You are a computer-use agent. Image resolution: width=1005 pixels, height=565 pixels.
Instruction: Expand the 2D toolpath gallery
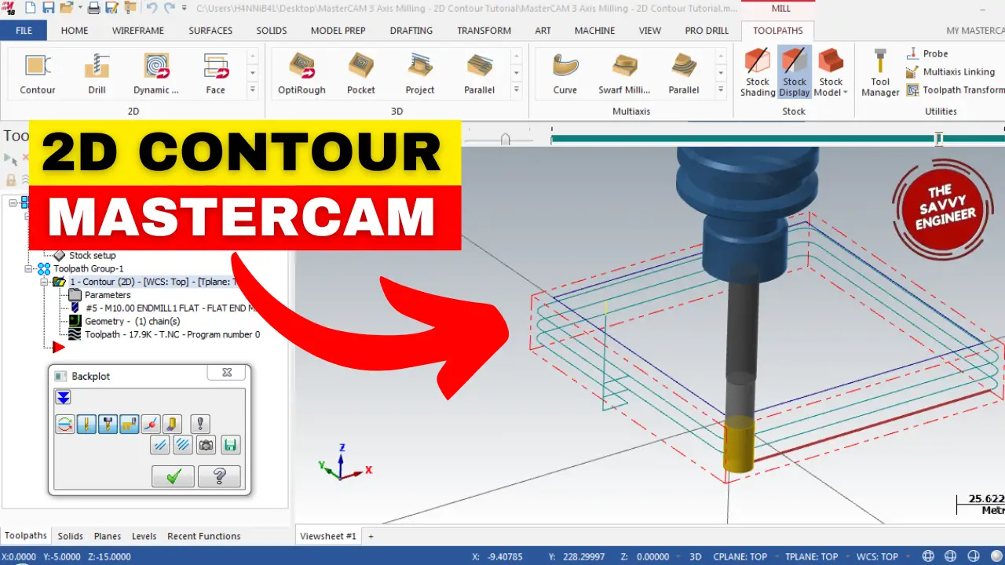(253, 90)
